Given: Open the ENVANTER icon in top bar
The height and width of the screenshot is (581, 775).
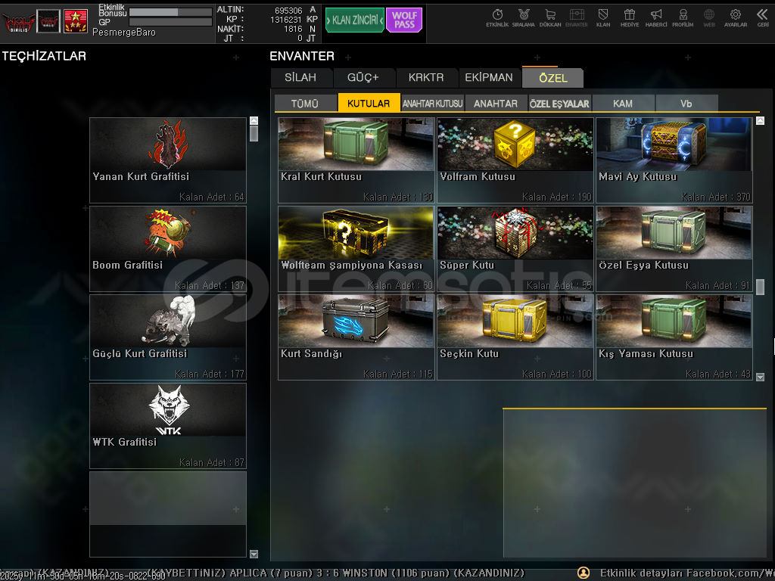Looking at the screenshot, I should click(576, 18).
